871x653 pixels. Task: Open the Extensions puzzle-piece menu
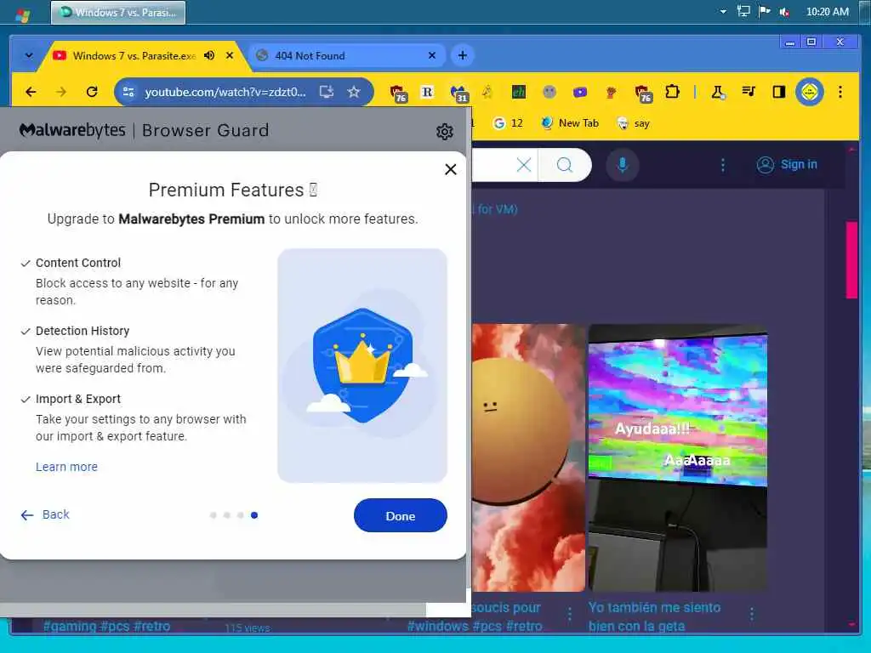pos(672,92)
